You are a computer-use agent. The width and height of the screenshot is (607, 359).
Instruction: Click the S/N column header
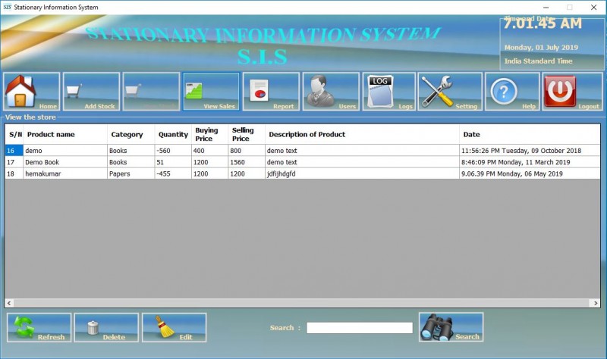tap(14, 135)
